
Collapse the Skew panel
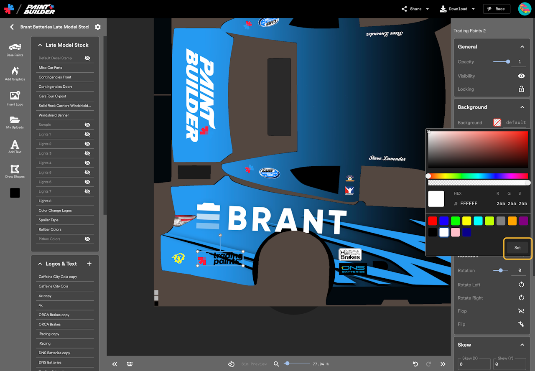522,345
